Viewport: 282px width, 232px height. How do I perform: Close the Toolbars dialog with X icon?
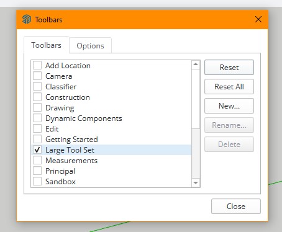tap(258, 19)
